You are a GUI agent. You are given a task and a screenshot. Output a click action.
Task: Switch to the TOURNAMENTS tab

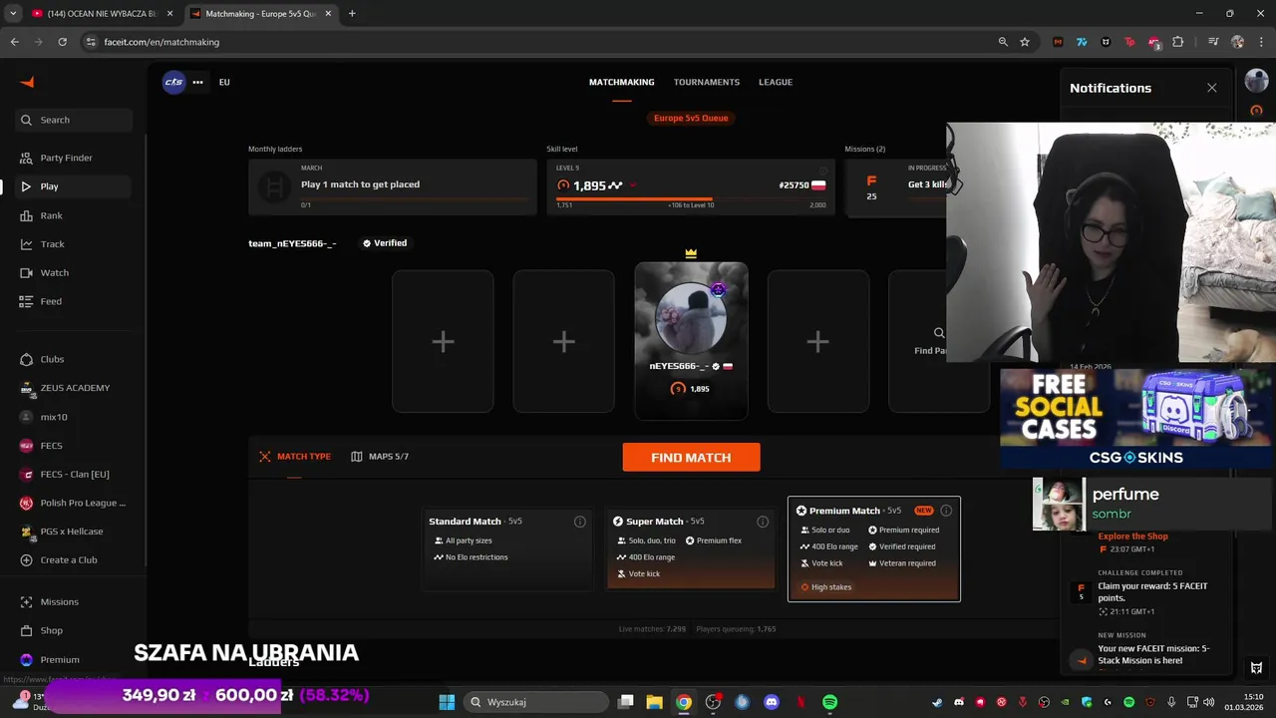pos(706,82)
